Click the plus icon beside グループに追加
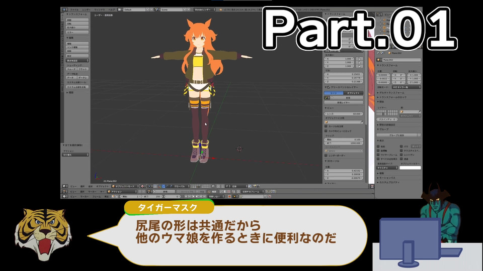This screenshot has height=271, width=483. click(x=419, y=135)
